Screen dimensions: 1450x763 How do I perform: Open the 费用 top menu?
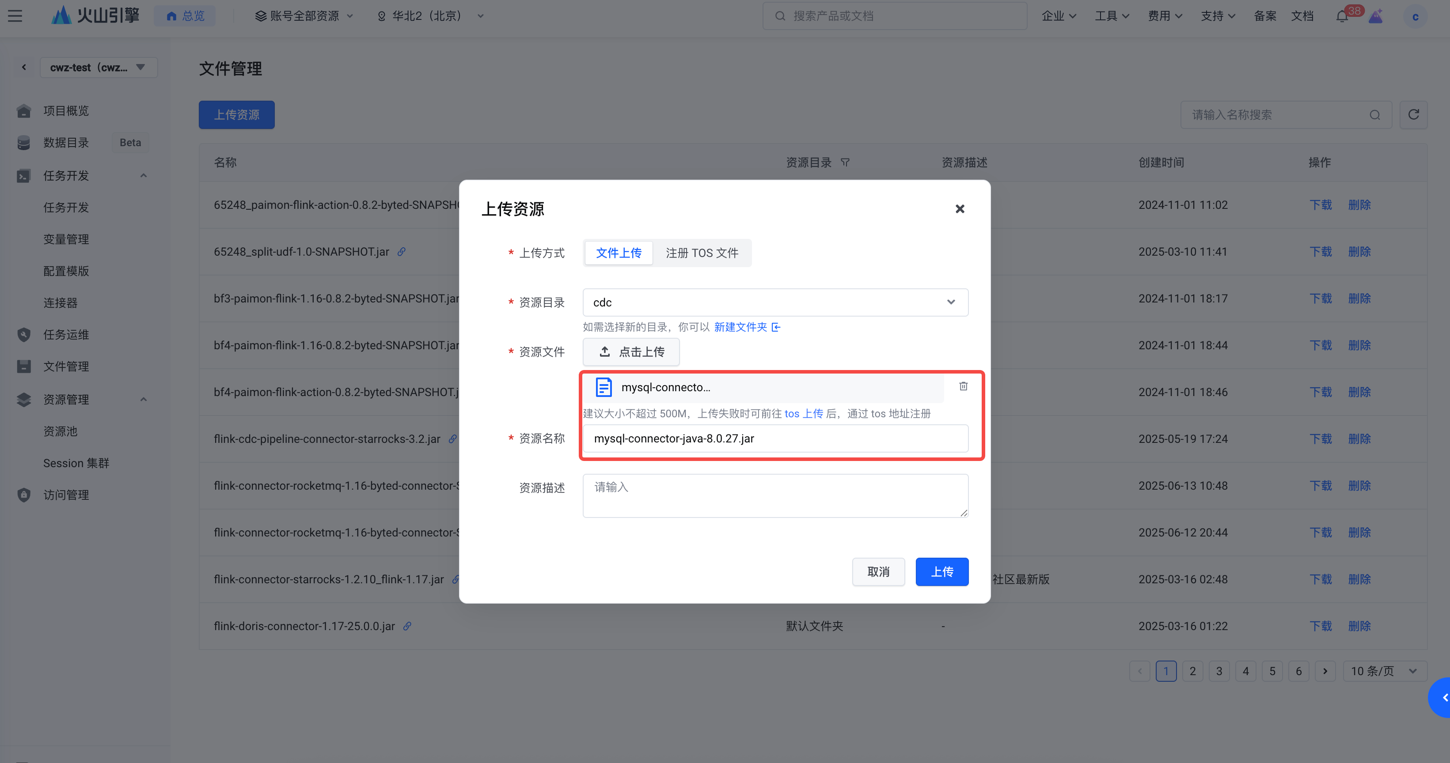(x=1164, y=16)
